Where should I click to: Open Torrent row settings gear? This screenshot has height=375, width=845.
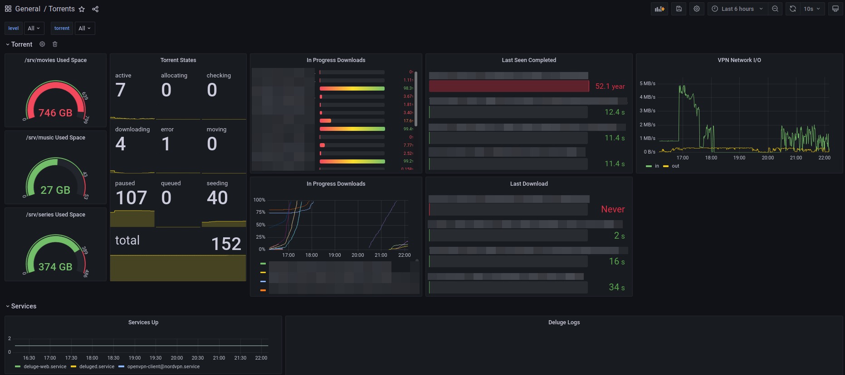pos(42,44)
